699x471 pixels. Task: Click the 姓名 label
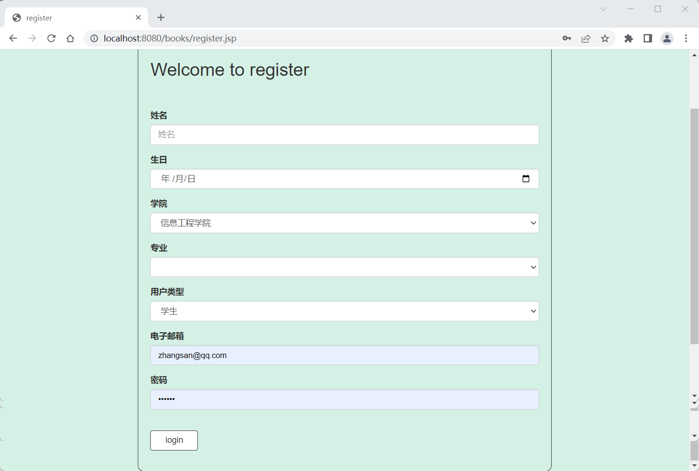[159, 115]
